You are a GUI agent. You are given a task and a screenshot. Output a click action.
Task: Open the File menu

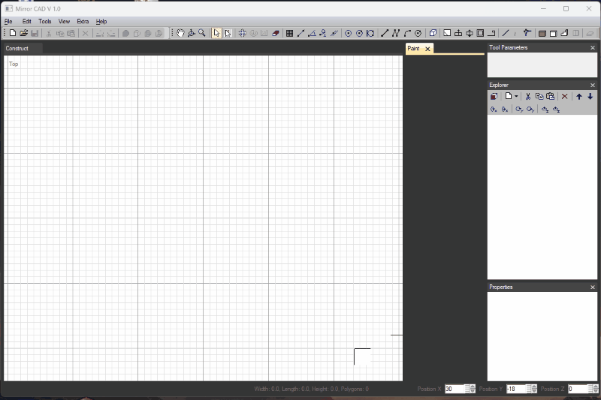8,22
